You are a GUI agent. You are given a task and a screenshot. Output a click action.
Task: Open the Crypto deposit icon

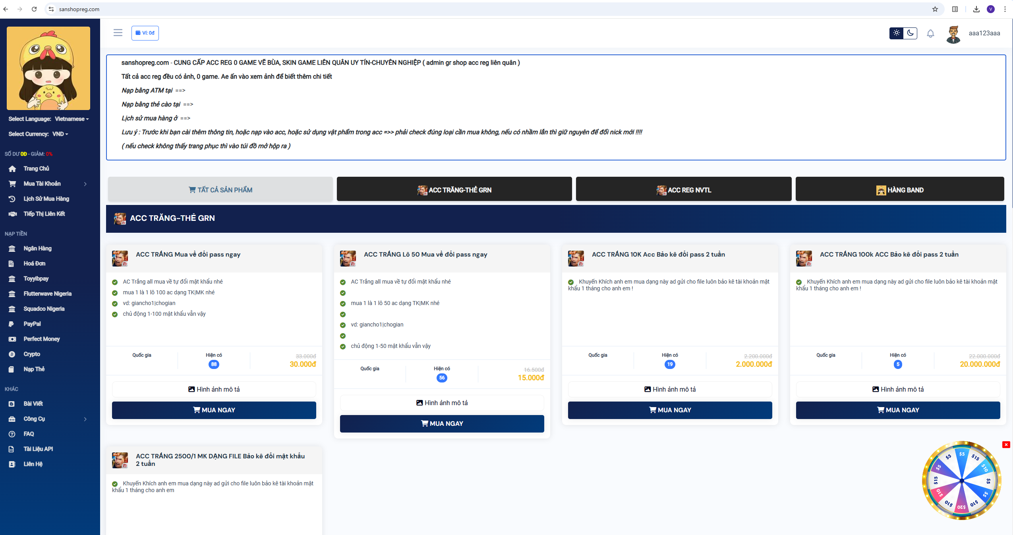coord(12,354)
